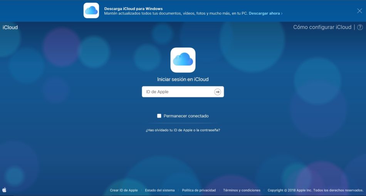Click the Copyright 2018 Apple Inc. text

click(316, 190)
